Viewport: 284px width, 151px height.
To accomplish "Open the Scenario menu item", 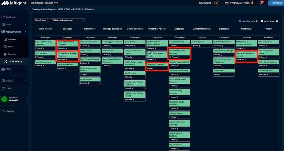I will (12, 54).
